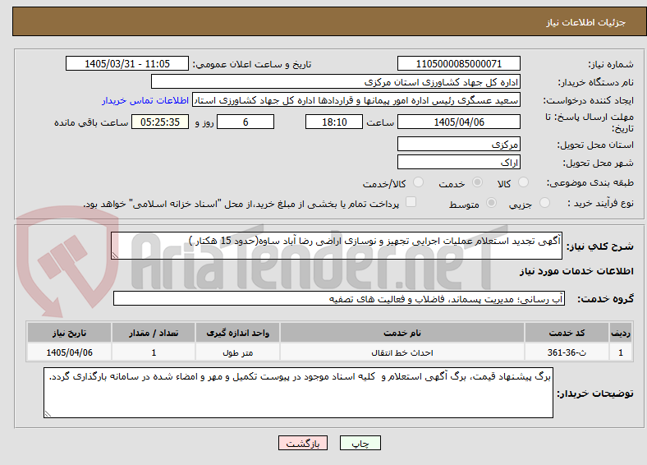This screenshot has width=647, height=465.
Task: Click the اطلاعات خدمات مورد نیاز heading
Action: [x=576, y=271]
